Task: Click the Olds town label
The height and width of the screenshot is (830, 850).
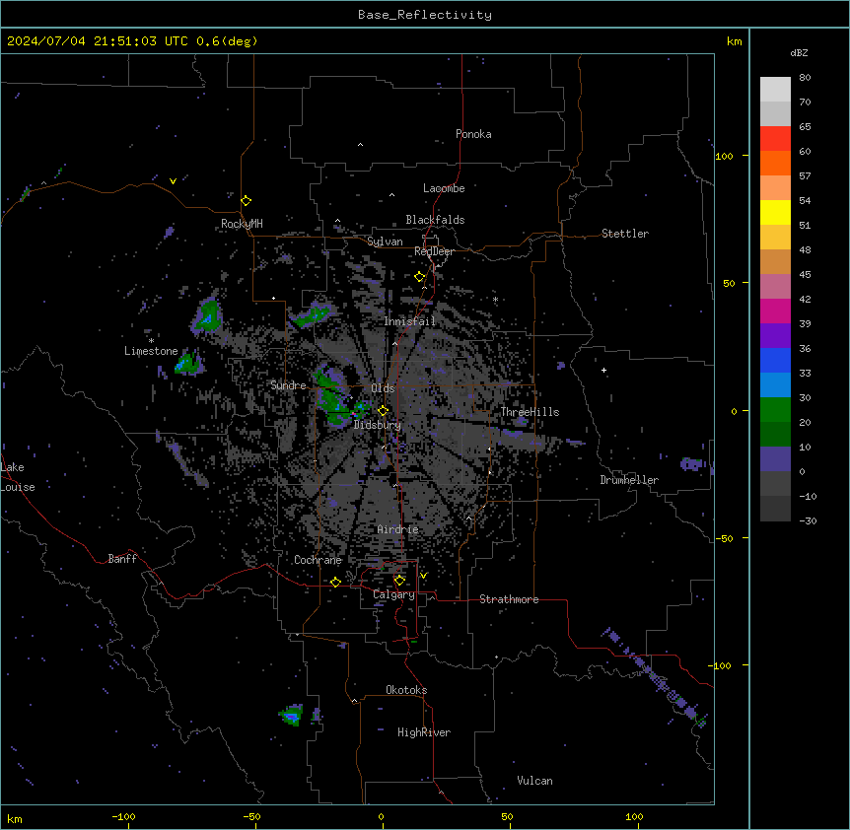Action: (x=383, y=388)
